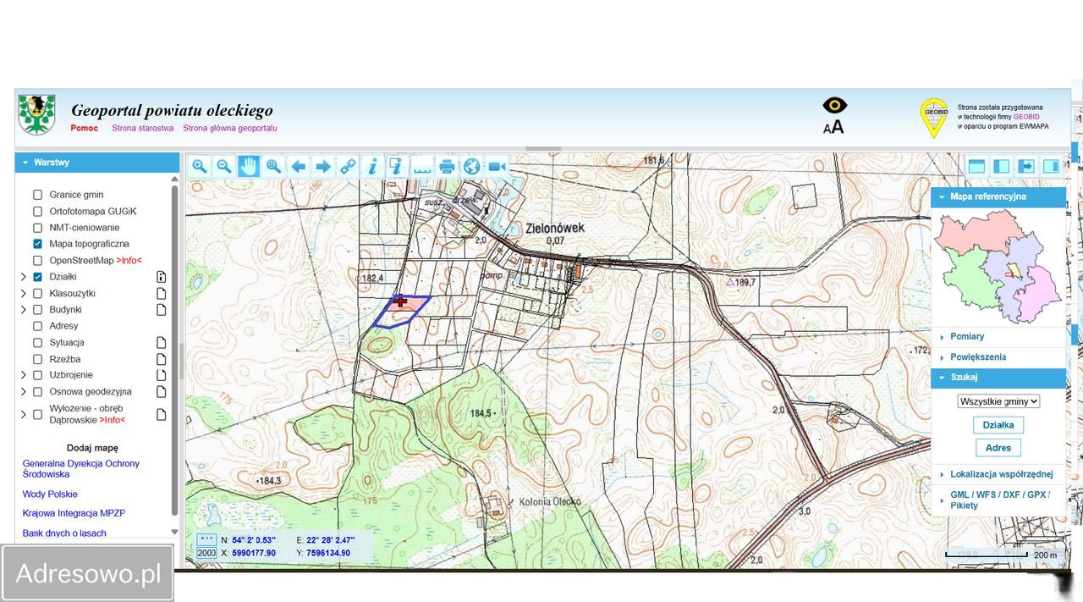Click the panel-with-arrow layout icon
1083x602 pixels.
tap(1026, 166)
